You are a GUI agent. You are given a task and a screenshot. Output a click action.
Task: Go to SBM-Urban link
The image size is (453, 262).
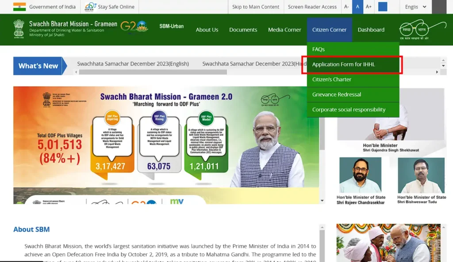171,26
